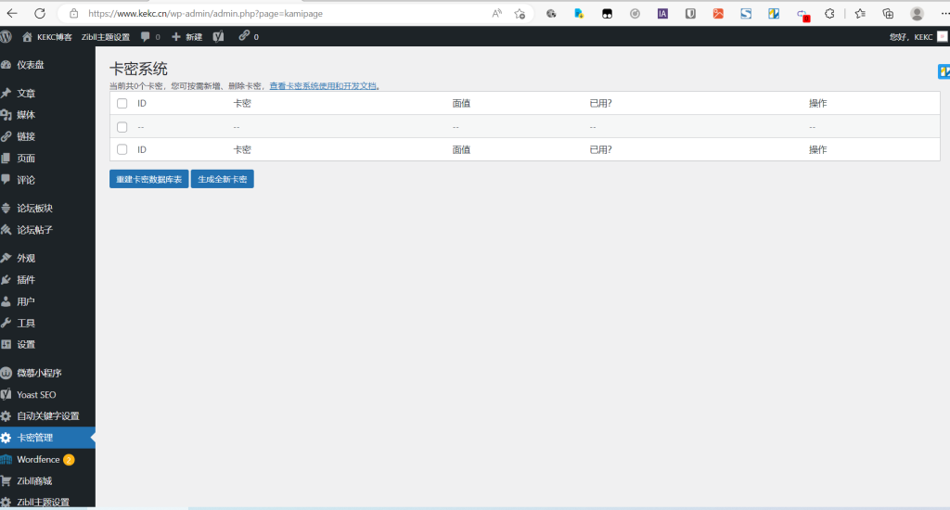Image resolution: width=950 pixels, height=510 pixels.
Task: Open Yoast SEO in the sidebar
Action: (x=36, y=395)
